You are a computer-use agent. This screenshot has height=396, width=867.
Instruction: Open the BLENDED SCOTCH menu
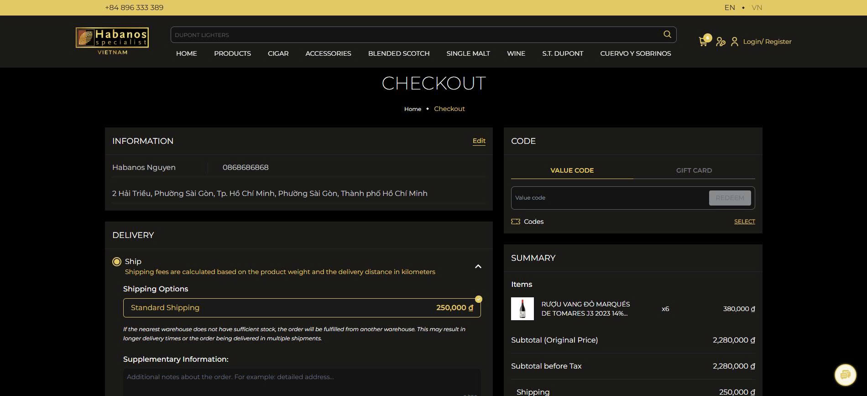click(x=399, y=53)
